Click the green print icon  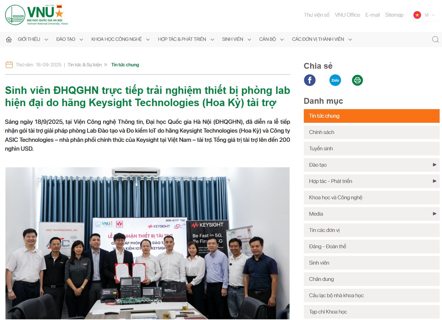(357, 80)
